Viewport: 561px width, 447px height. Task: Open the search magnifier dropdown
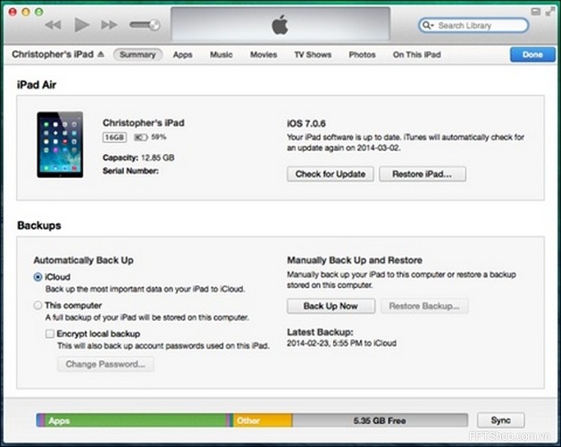(428, 25)
